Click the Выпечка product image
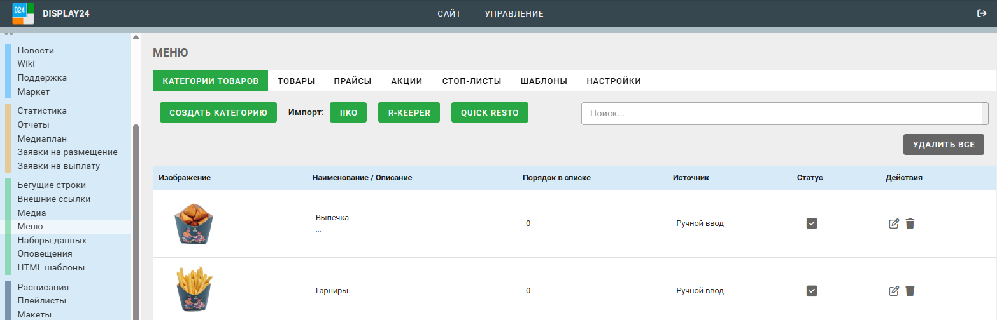Screen dimensions: 997x320 pos(189,223)
